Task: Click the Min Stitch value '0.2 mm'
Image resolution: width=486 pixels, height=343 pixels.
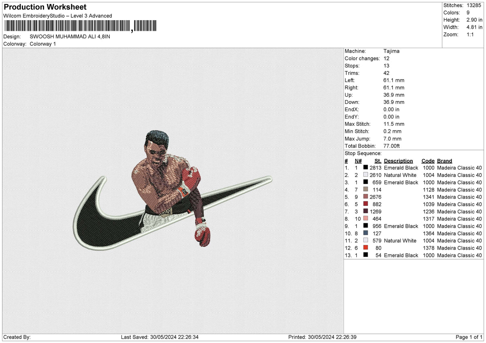Action: 392,131
